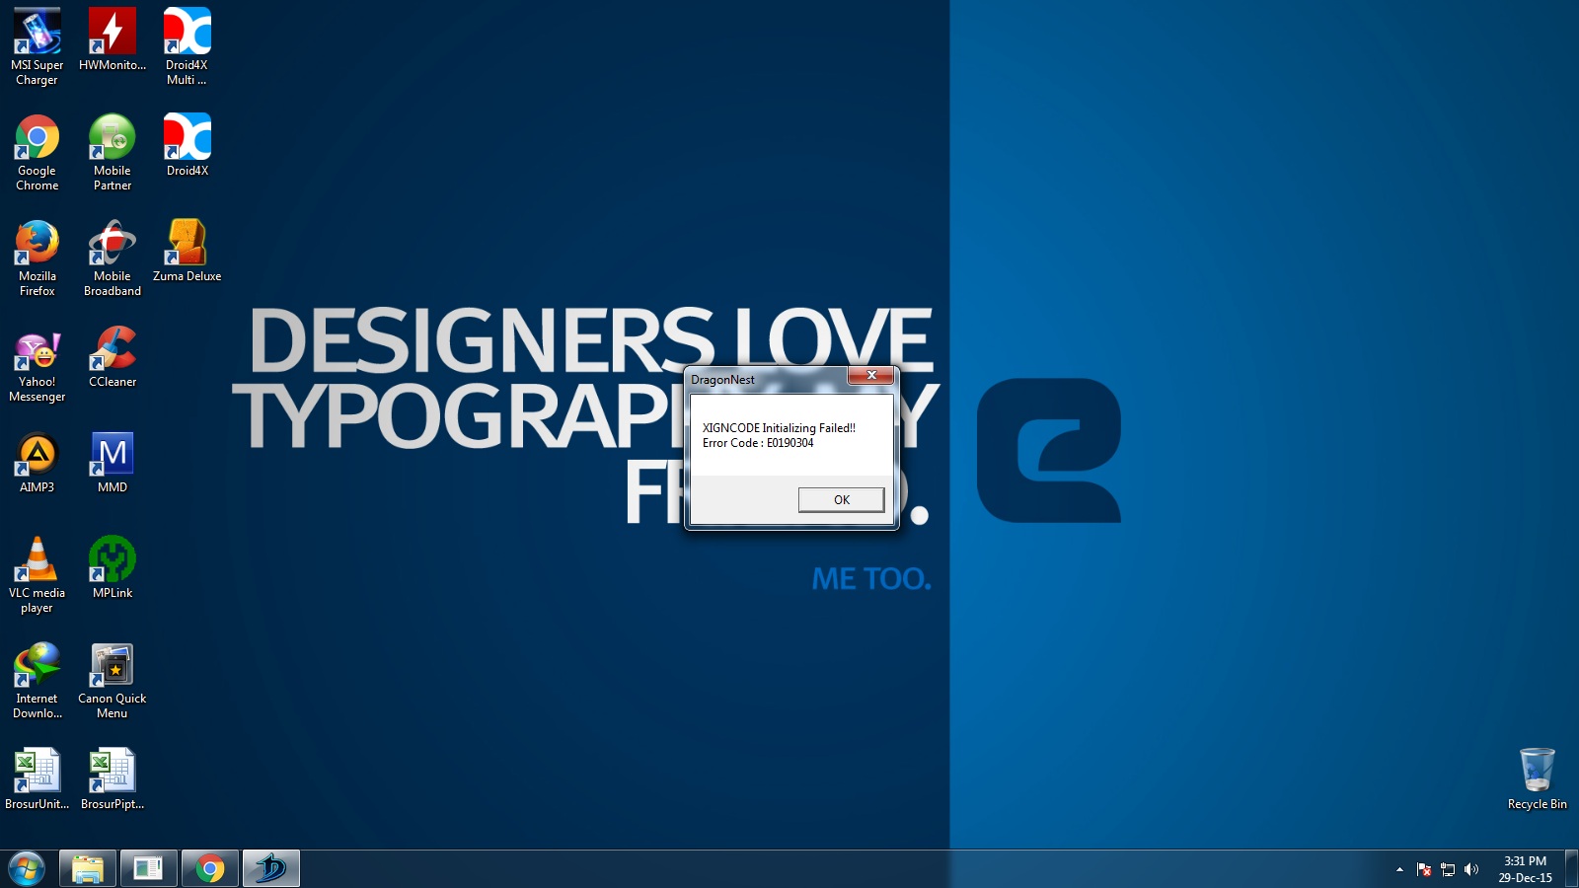Open the volume speaker tray icon
Image resolution: width=1579 pixels, height=888 pixels.
coord(1471,869)
